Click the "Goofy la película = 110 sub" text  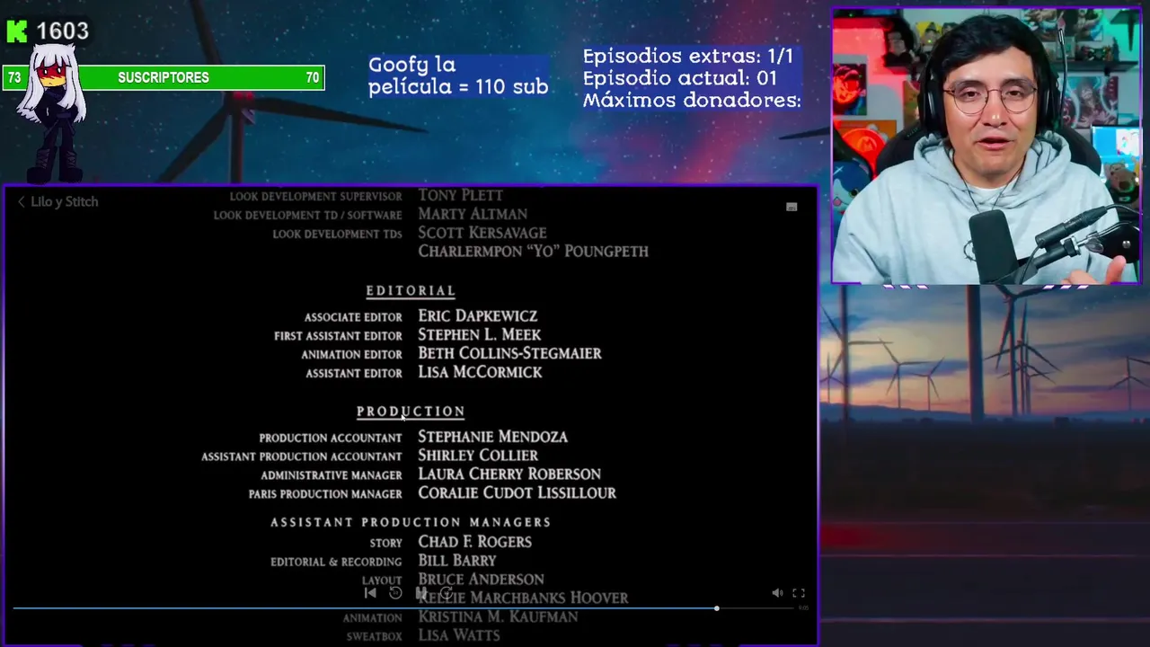458,76
